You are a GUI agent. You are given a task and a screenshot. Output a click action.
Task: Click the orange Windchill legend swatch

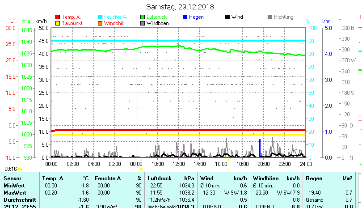[100, 23]
